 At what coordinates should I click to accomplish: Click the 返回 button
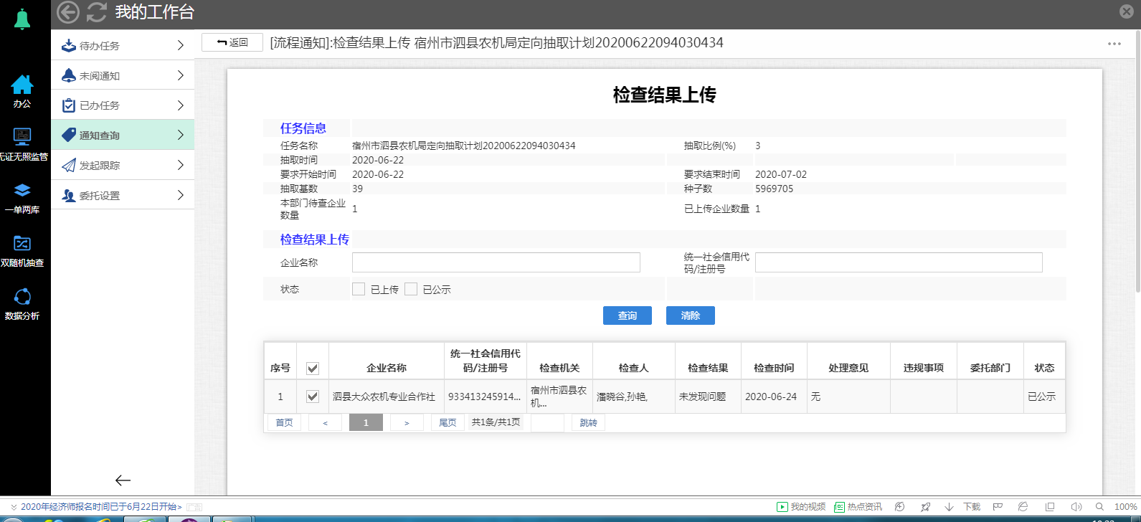(232, 42)
